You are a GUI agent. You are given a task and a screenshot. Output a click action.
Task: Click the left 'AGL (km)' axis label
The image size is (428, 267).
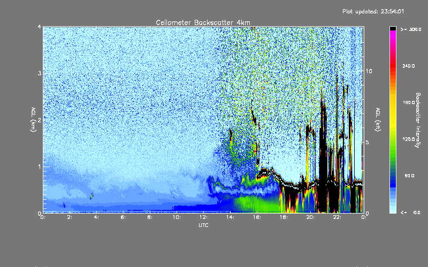[x=33, y=120]
